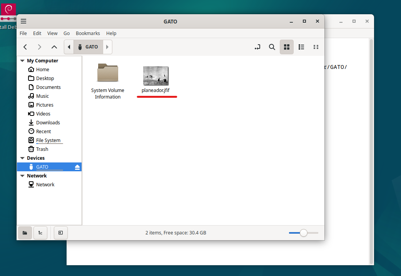Collapse the Network section in the sidebar
This screenshot has width=401, height=276.
click(22, 176)
